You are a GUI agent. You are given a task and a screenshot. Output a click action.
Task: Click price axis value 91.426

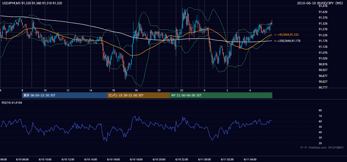click(323, 12)
